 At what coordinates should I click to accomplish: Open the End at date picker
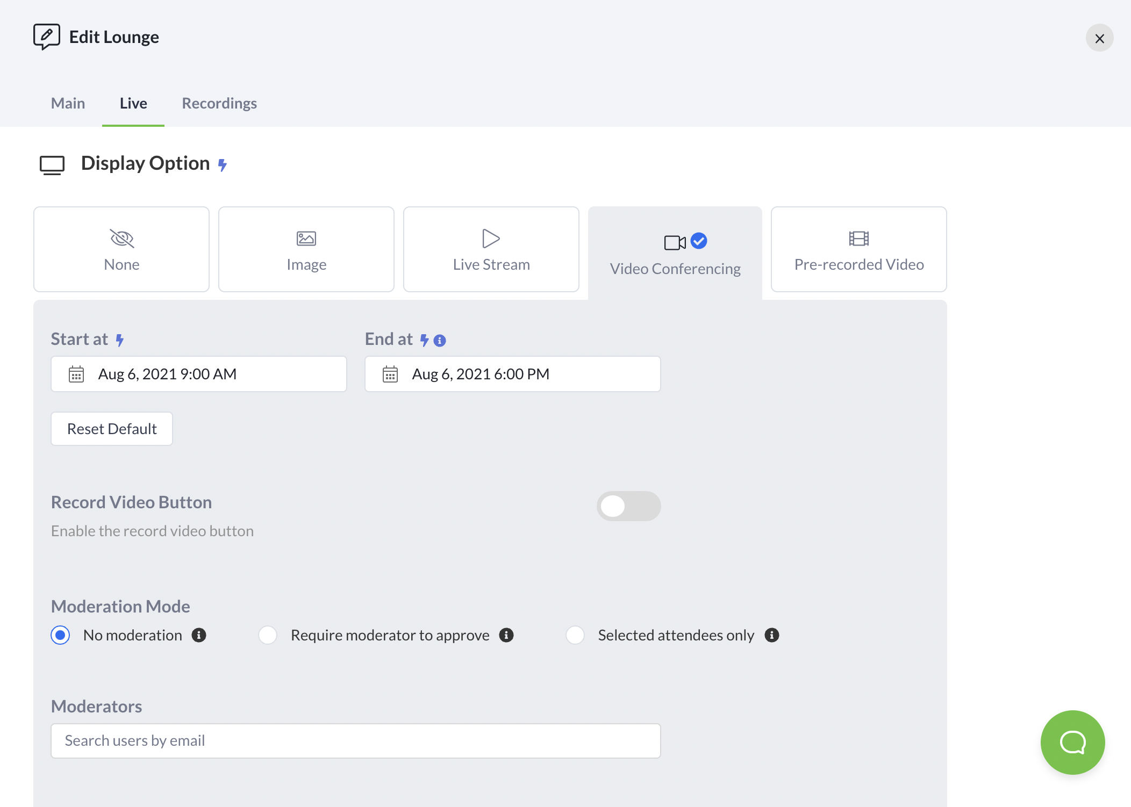click(x=512, y=374)
